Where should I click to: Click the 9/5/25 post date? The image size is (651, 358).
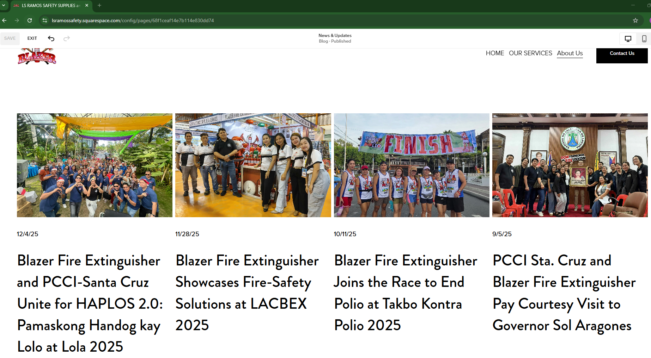502,234
